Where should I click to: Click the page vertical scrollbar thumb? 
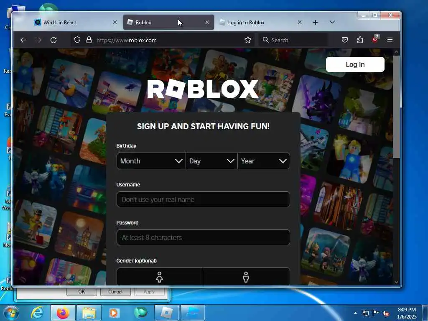[396, 107]
